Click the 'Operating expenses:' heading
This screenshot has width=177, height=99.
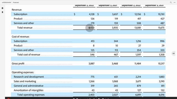23,72
